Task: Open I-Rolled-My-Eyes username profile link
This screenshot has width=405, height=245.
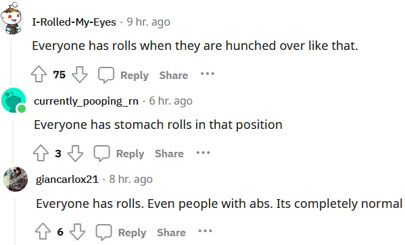Action: [74, 22]
